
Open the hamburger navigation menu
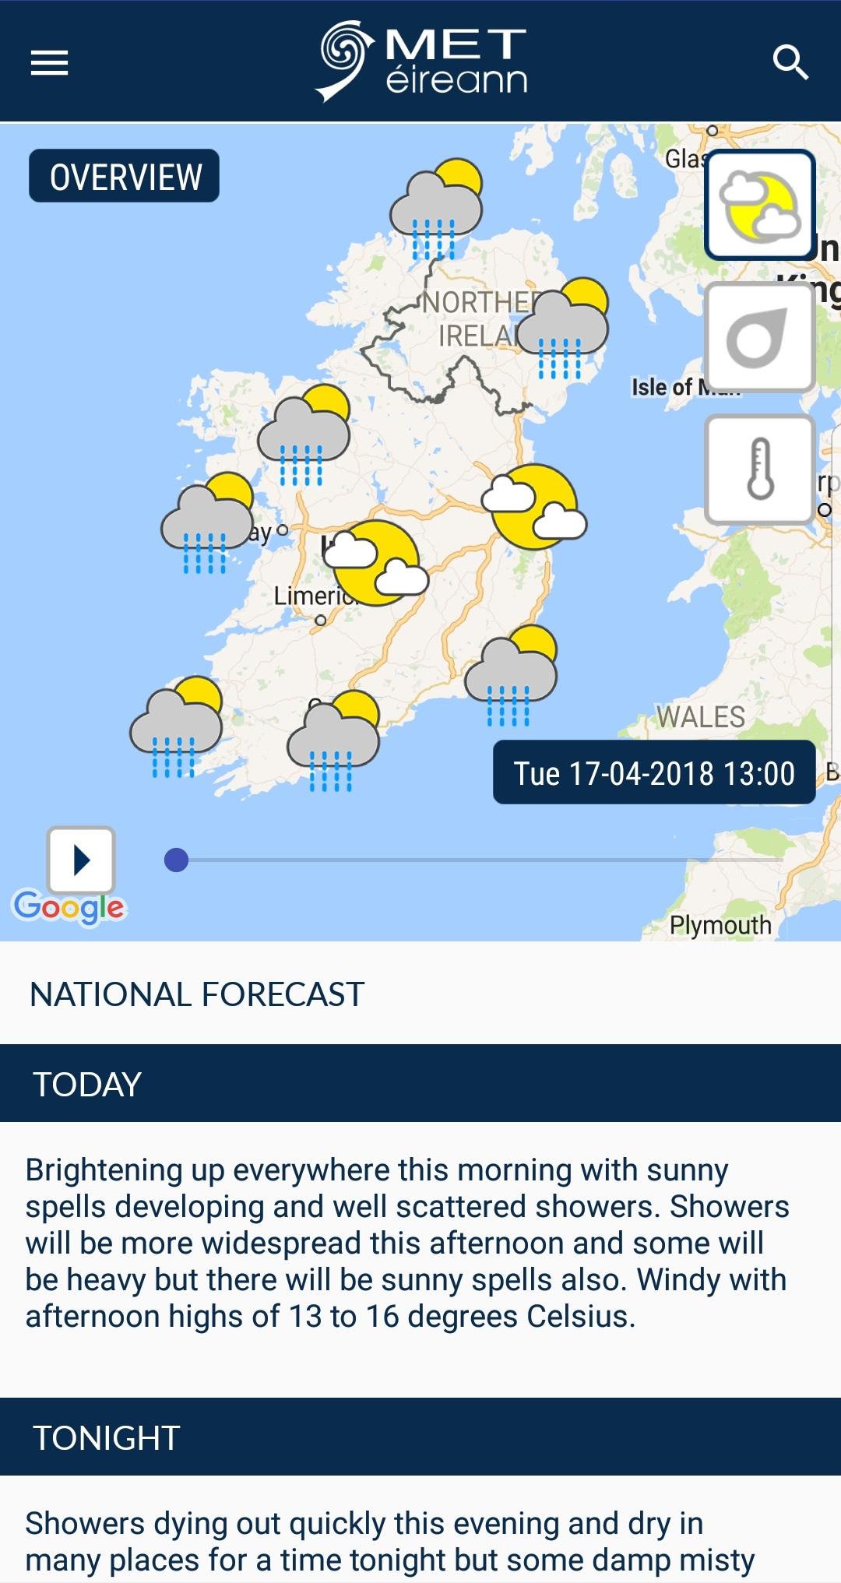pyautogui.click(x=49, y=62)
